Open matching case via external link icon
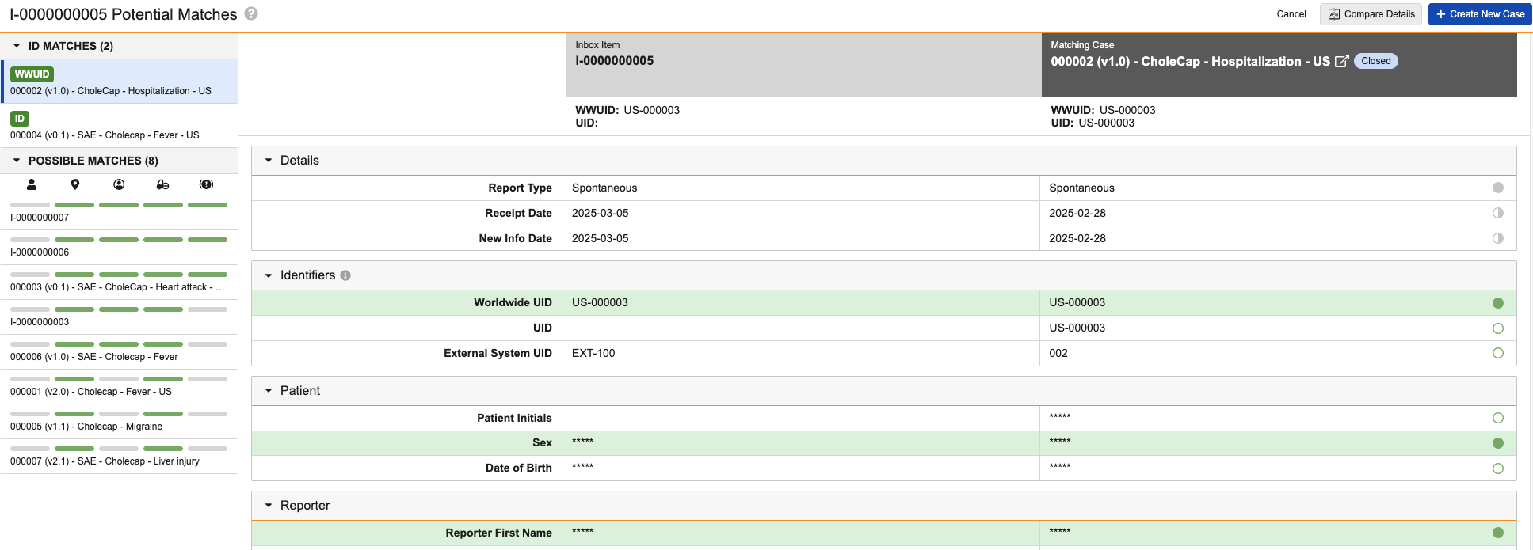 tap(1341, 62)
